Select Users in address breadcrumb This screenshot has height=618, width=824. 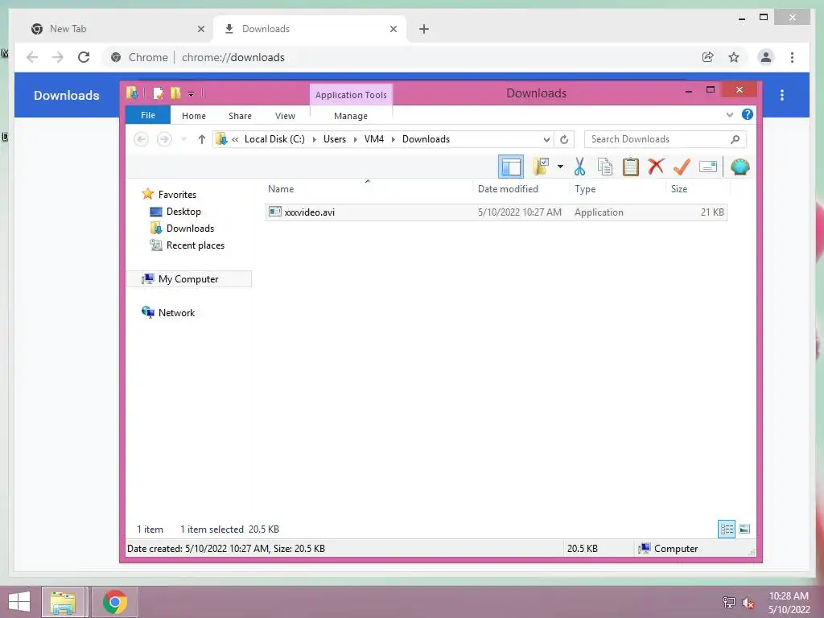click(335, 139)
